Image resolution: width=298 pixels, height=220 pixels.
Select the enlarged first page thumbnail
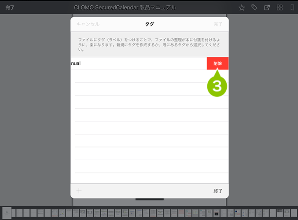coord(7,213)
